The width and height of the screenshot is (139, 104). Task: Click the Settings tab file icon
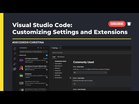pyautogui.click(x=51, y=48)
